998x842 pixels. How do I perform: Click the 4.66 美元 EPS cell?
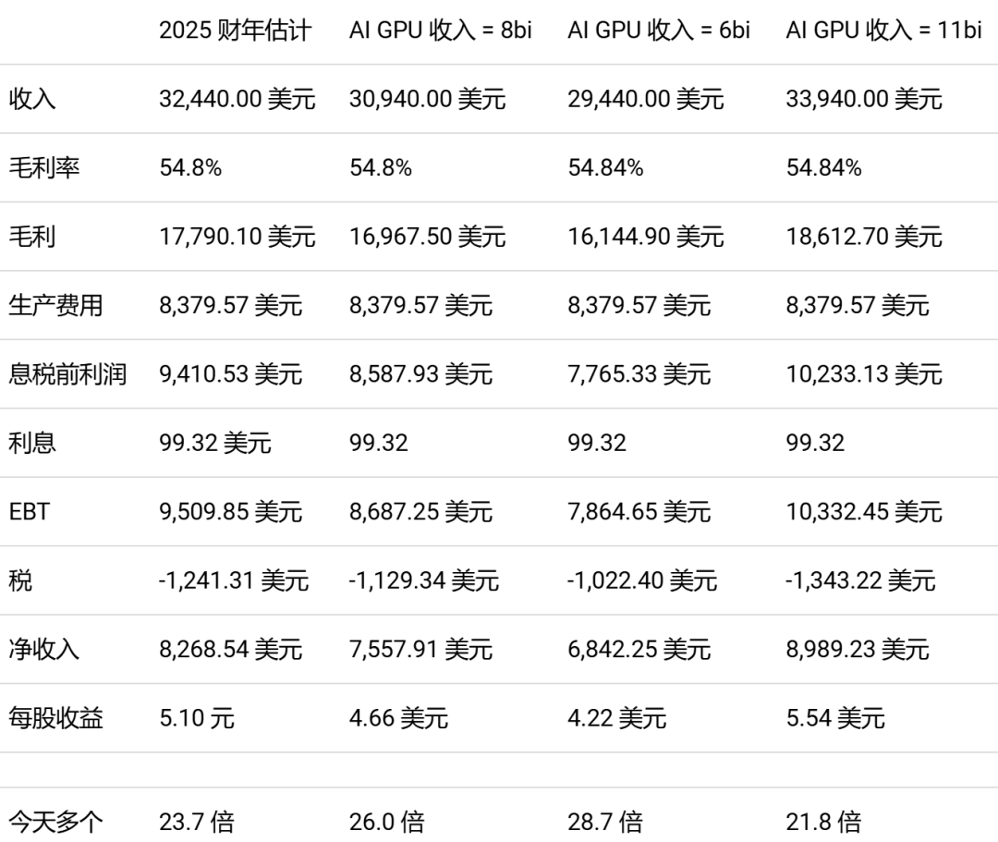click(x=398, y=717)
